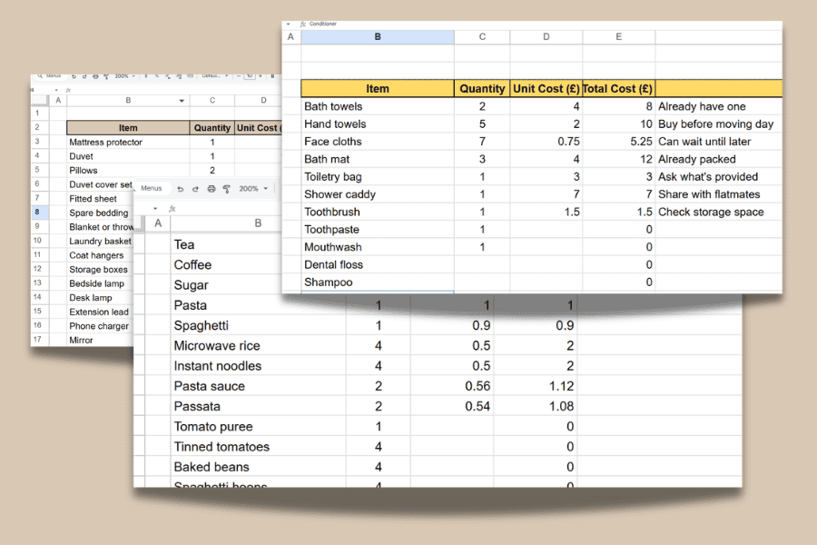This screenshot has width=817, height=545.
Task: Click the fx formula icon in food sheet
Action: coord(172,209)
